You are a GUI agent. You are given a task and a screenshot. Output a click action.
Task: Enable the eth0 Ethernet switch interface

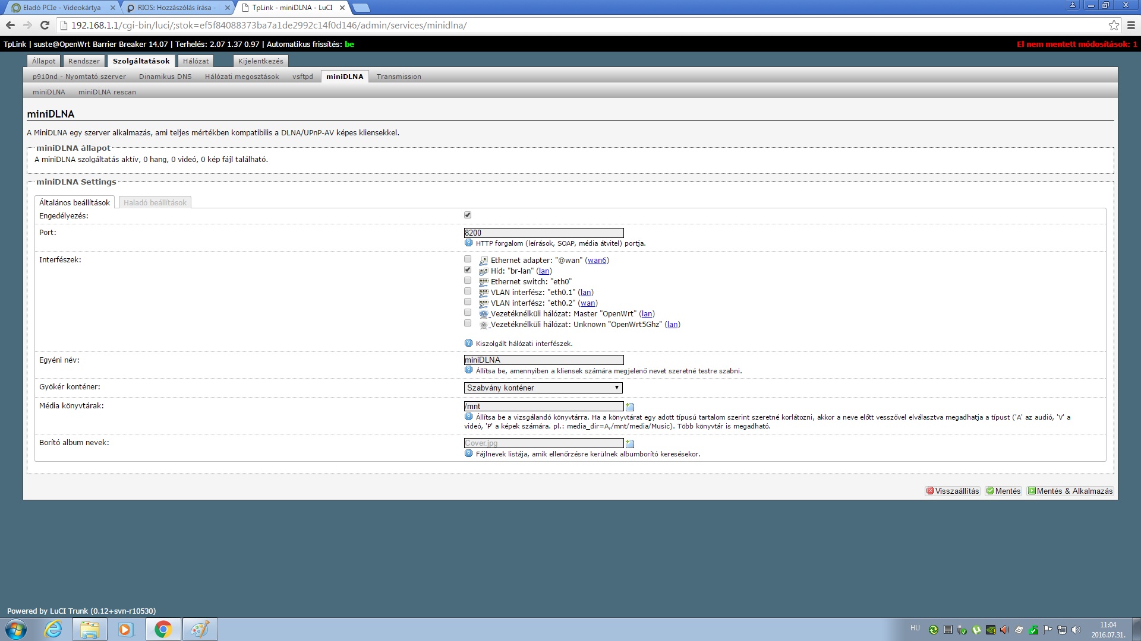point(468,280)
